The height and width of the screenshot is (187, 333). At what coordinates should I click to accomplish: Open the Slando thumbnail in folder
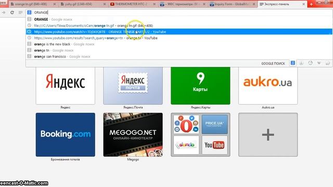(x=186, y=145)
